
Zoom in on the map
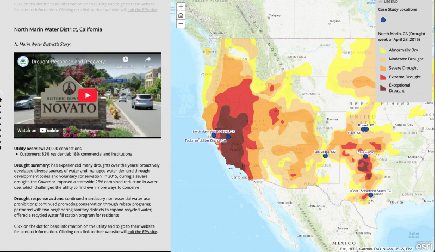pyautogui.click(x=181, y=7)
